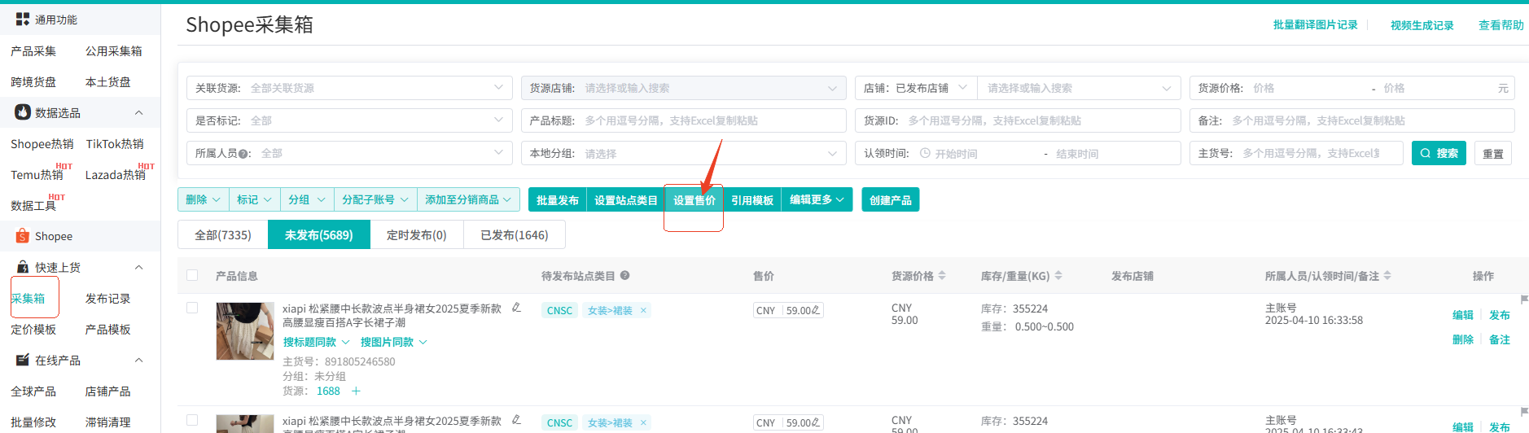Viewport: 1529px width, 433px height.
Task: Open 分配子账号 dropdown
Action: click(x=375, y=199)
